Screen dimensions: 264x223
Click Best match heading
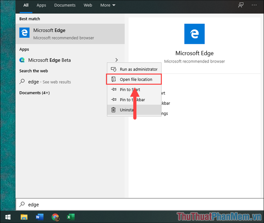click(30, 19)
